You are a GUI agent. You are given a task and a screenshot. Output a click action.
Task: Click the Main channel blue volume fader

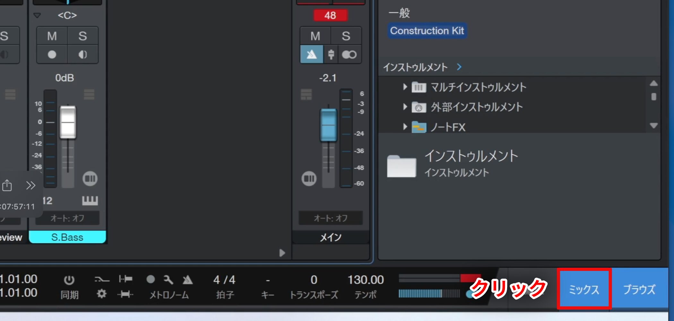tap(328, 125)
